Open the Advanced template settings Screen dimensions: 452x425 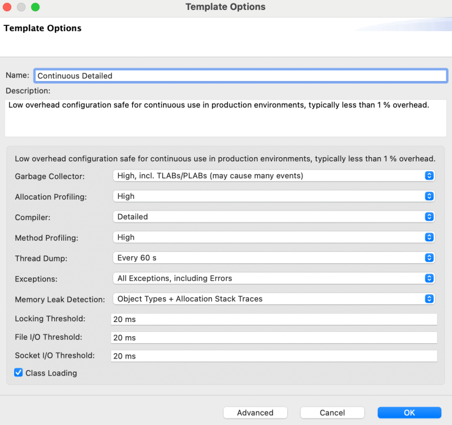coord(255,413)
